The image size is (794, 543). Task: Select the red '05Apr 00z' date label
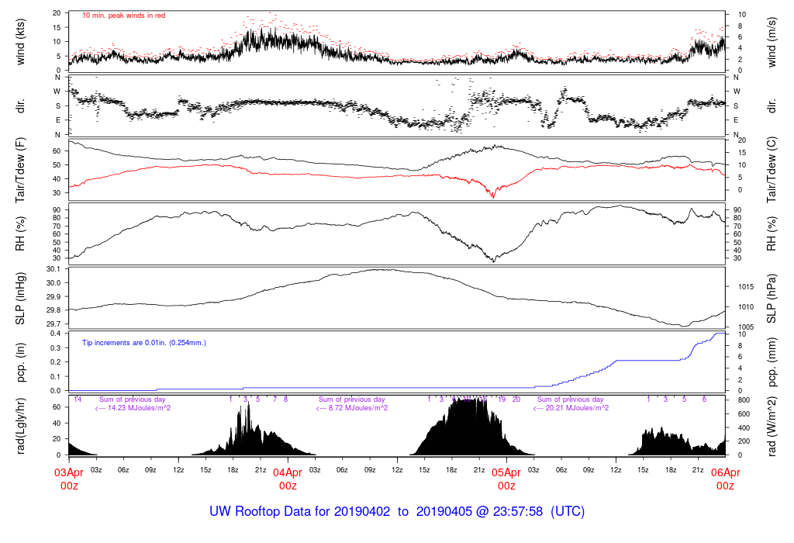point(506,479)
